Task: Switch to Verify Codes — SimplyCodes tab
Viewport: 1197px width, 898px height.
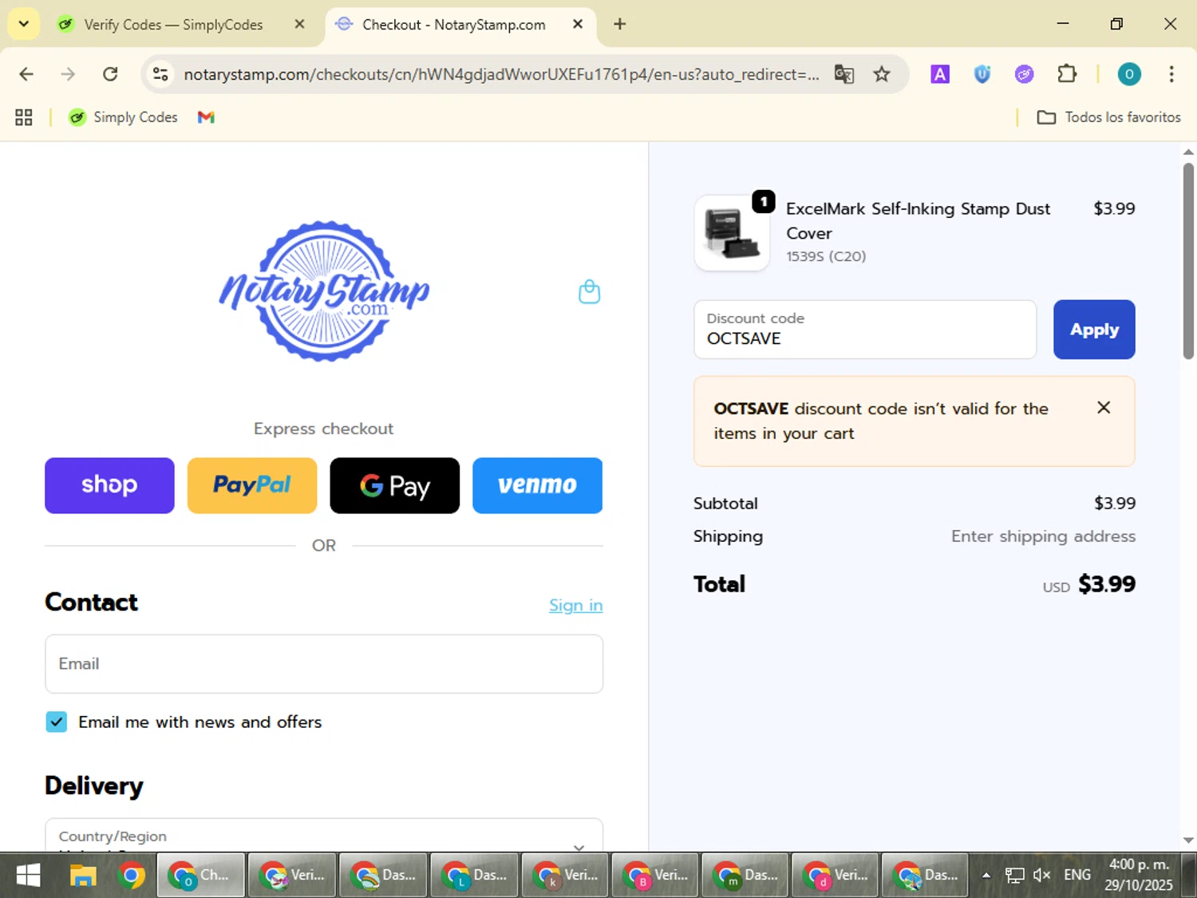Action: coord(172,25)
